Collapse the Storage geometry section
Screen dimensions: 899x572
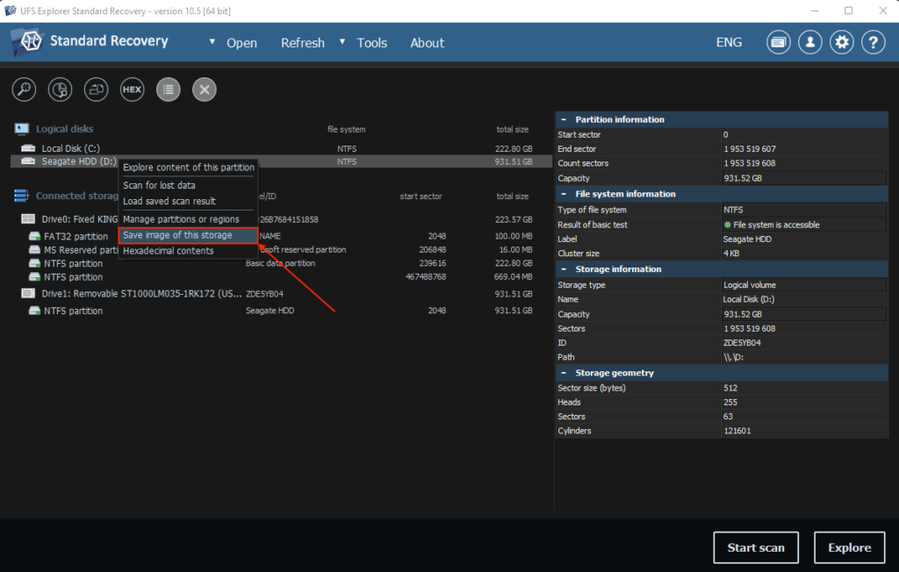[564, 373]
